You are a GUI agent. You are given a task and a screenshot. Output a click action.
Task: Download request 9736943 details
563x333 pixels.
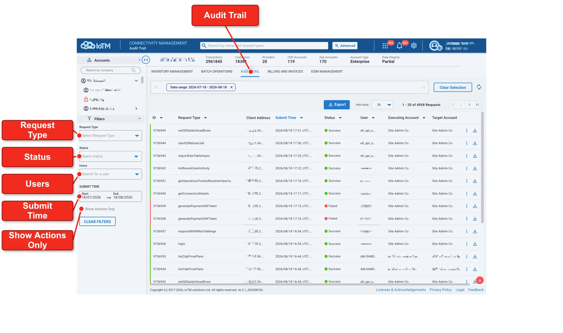[x=475, y=156]
